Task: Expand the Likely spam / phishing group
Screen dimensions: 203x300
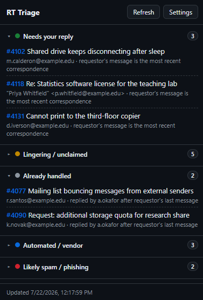Action: point(102,267)
